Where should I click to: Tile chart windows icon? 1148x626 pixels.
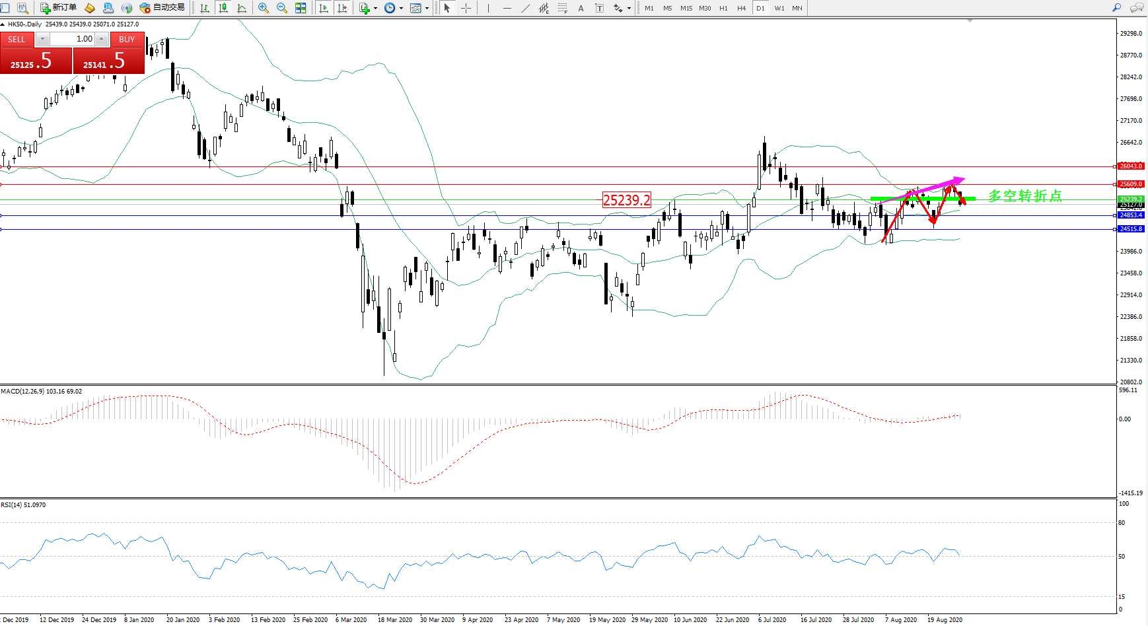coord(301,8)
